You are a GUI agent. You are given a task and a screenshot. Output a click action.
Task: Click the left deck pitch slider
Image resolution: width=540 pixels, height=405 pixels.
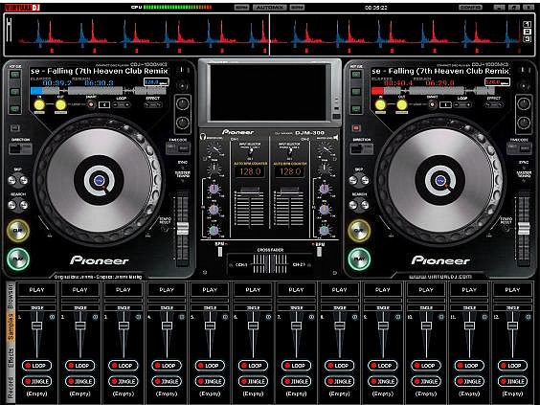[183, 229]
